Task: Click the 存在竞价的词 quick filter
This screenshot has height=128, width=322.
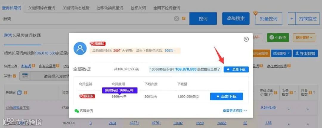Action: (x=277, y=66)
